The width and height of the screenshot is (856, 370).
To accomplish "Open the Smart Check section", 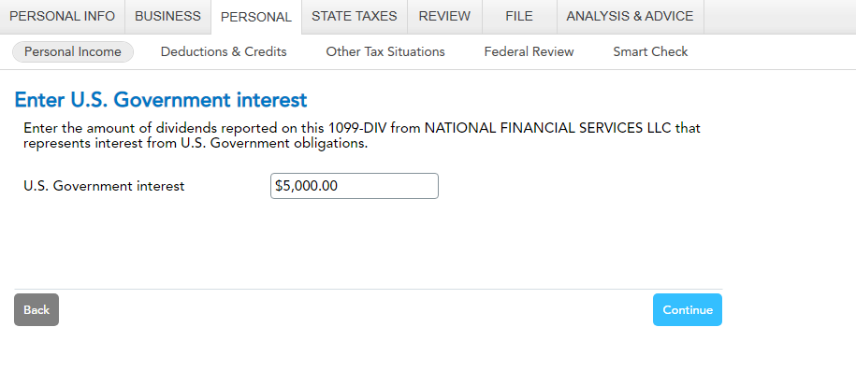I will (650, 51).
